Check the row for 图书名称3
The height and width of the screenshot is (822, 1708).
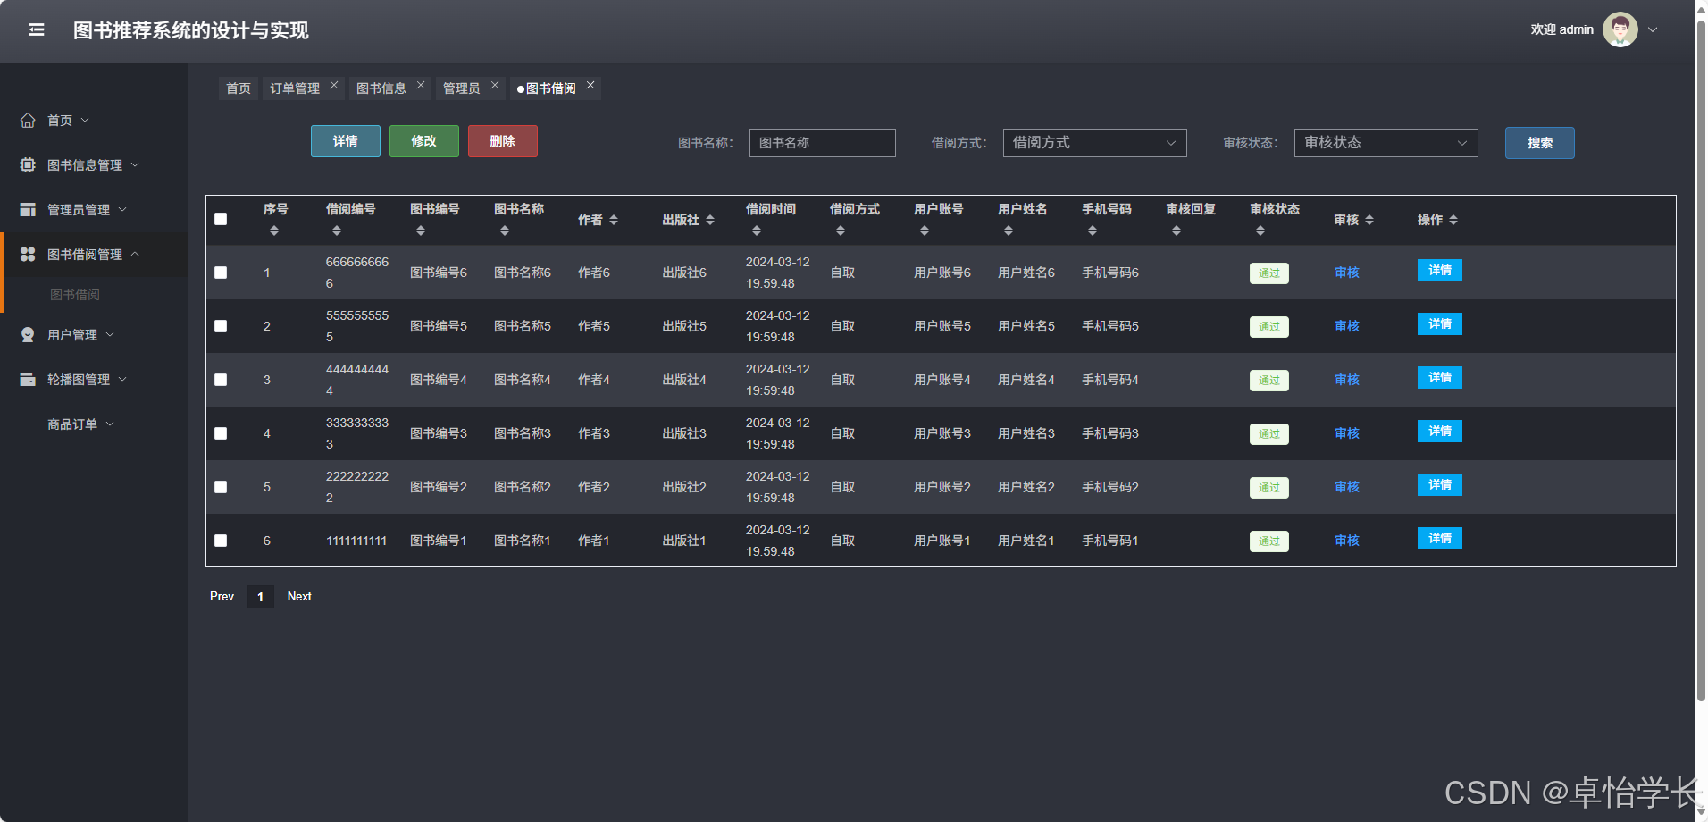tap(221, 433)
